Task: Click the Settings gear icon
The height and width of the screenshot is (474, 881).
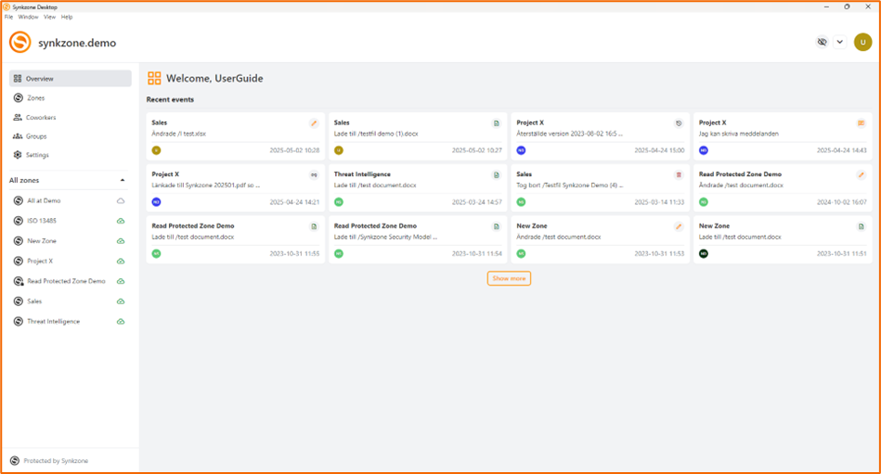Action: tap(18, 155)
